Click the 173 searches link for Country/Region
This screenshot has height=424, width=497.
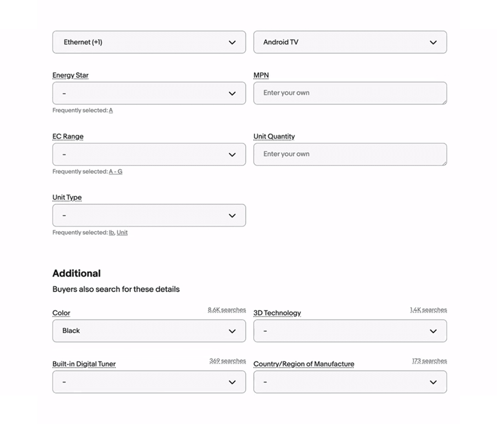tap(429, 361)
